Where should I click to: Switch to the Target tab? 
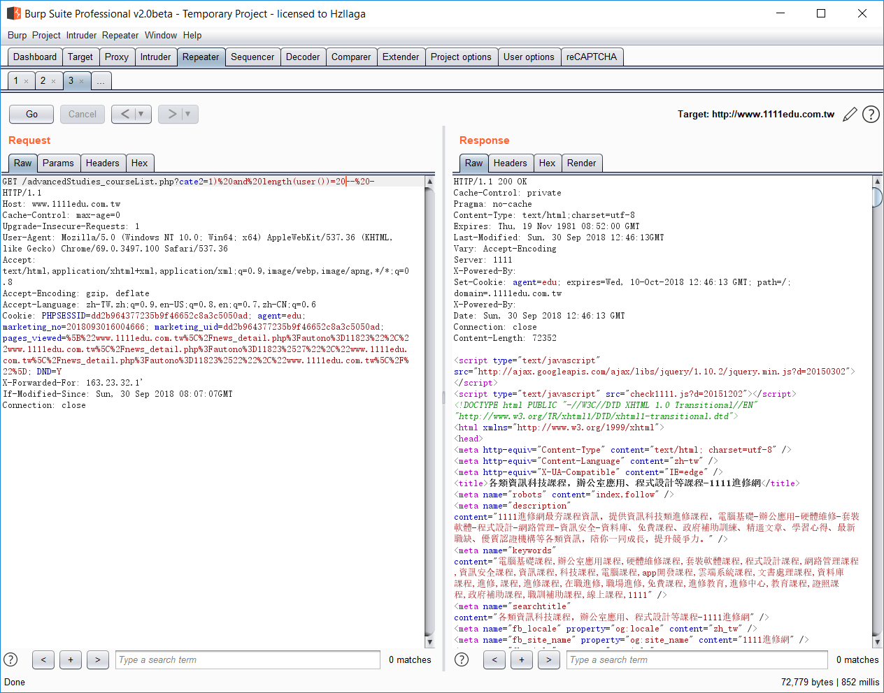80,57
